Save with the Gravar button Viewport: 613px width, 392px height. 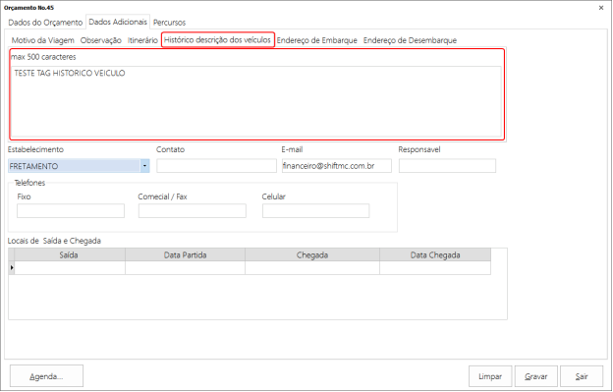coord(536,376)
